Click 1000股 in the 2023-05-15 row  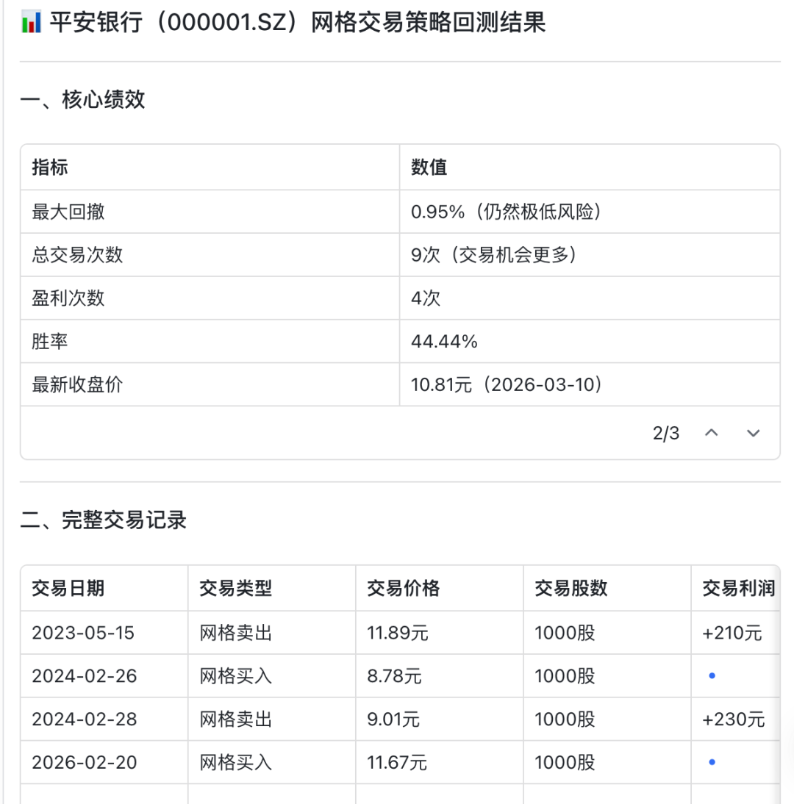click(565, 633)
